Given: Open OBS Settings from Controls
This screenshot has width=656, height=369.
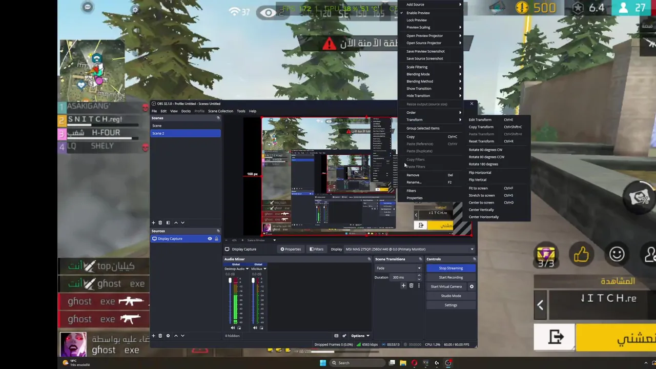Looking at the screenshot, I should [450, 305].
